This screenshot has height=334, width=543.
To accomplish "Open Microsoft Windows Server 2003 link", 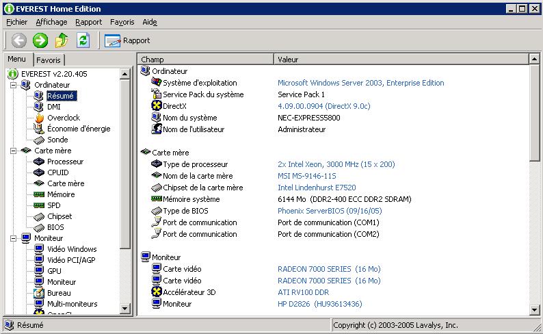I will [x=360, y=83].
